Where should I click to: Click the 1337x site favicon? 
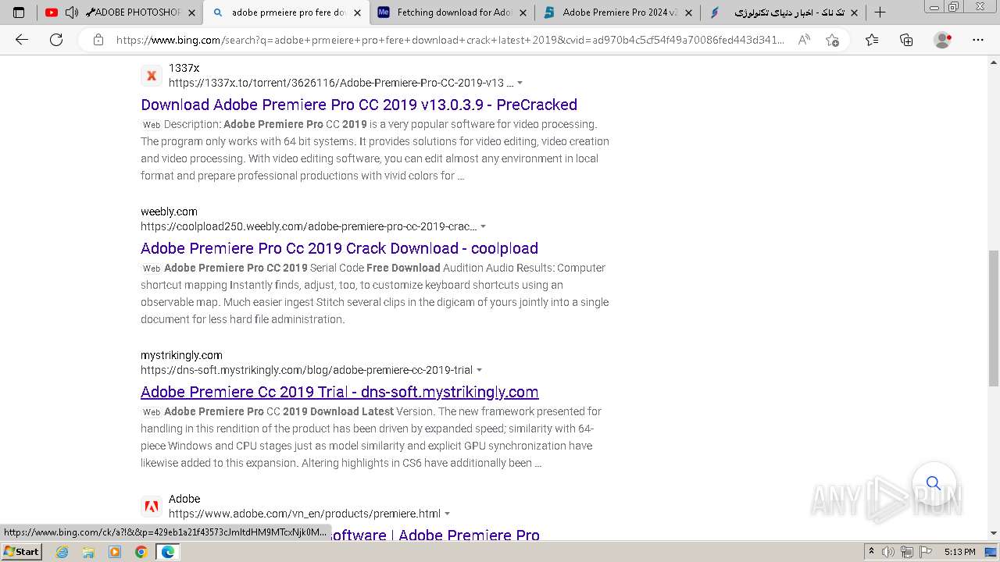152,76
